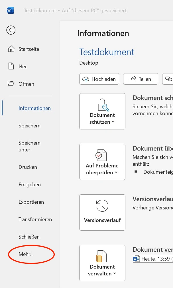Expand the Dokument schützen dropdown
This screenshot has height=288, width=173.
(x=102, y=111)
